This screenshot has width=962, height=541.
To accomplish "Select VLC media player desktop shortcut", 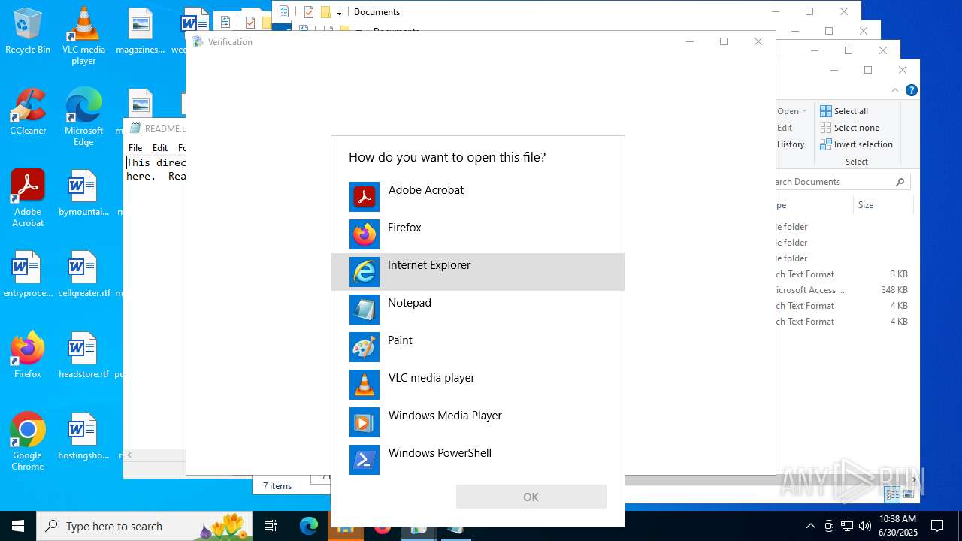I will pos(83,36).
